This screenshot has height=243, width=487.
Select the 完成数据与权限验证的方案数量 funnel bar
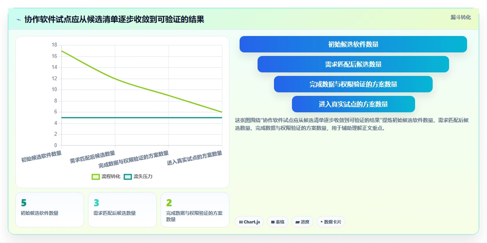(x=353, y=84)
